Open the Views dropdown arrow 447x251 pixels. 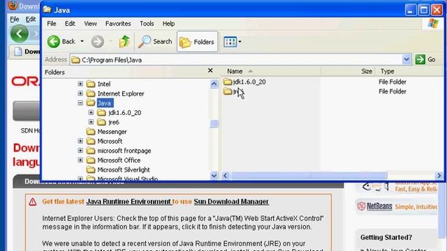coord(240,42)
